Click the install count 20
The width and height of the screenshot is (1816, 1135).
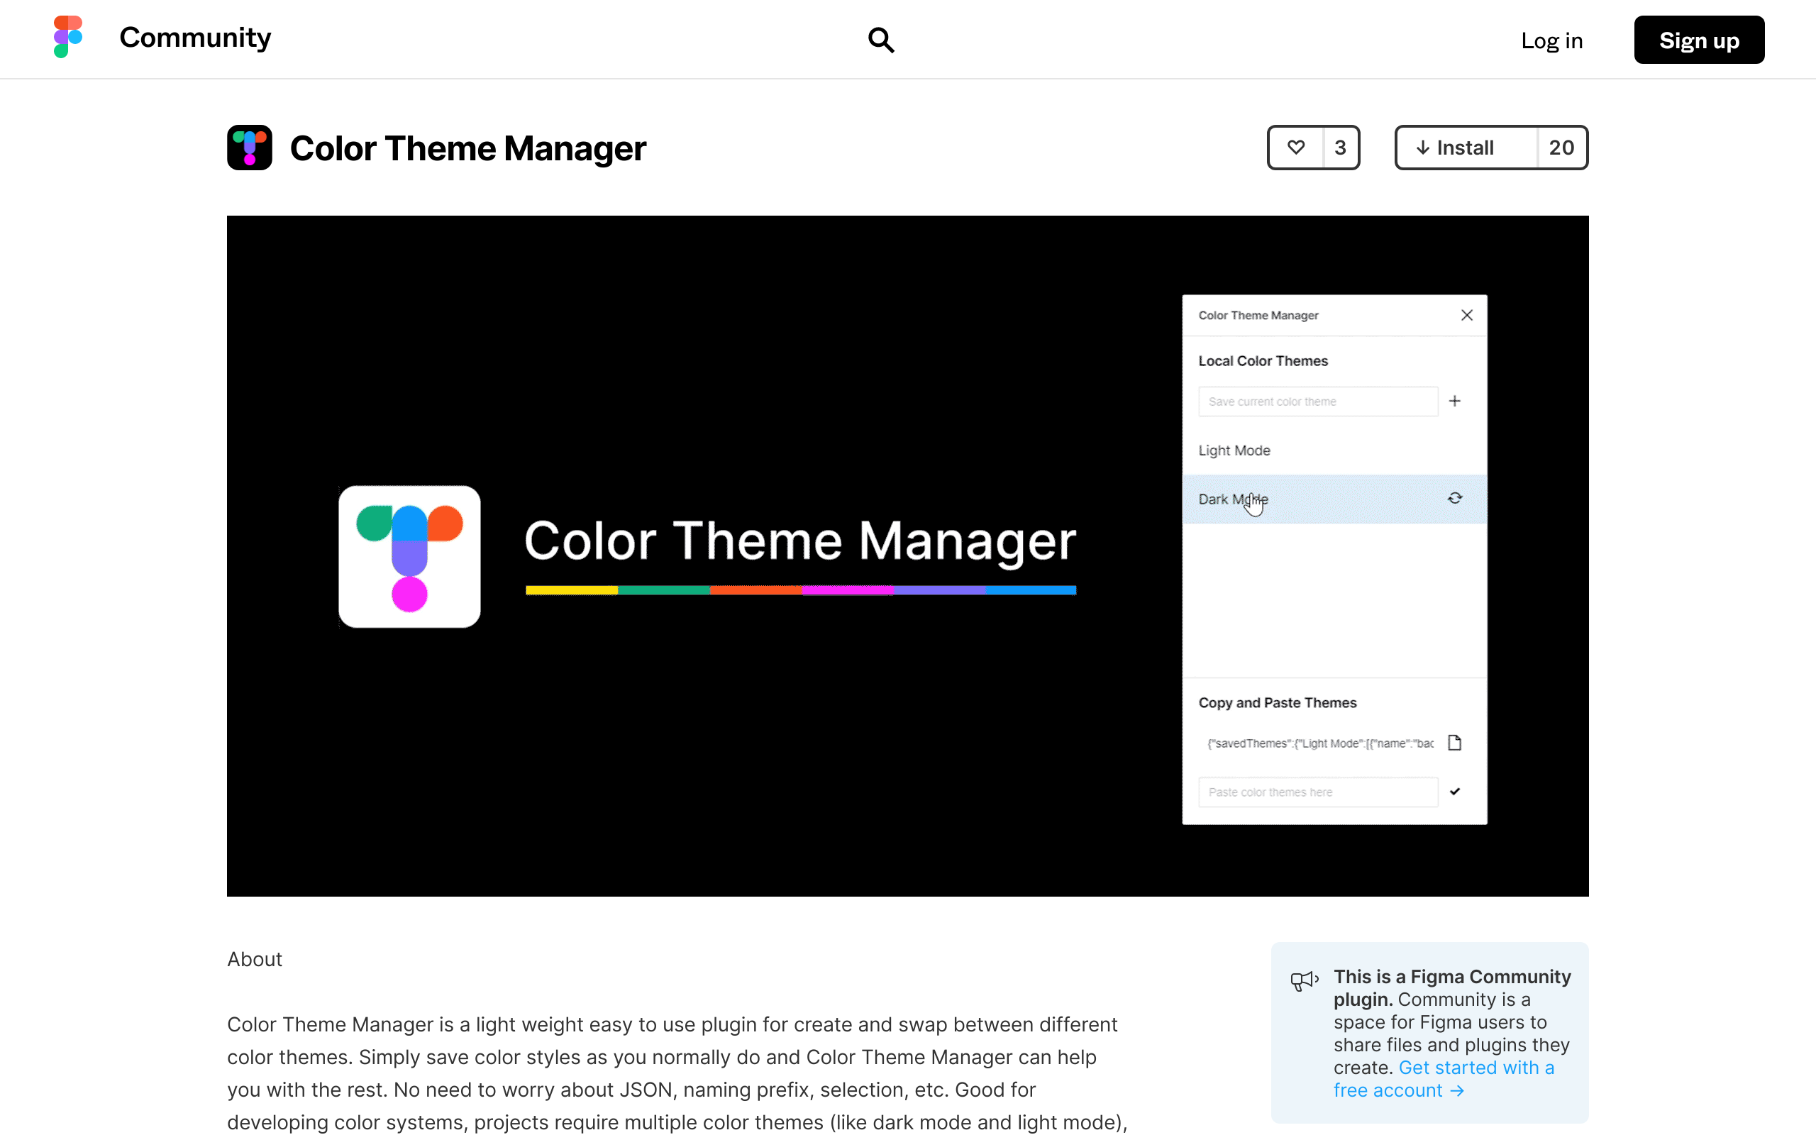1561,148
